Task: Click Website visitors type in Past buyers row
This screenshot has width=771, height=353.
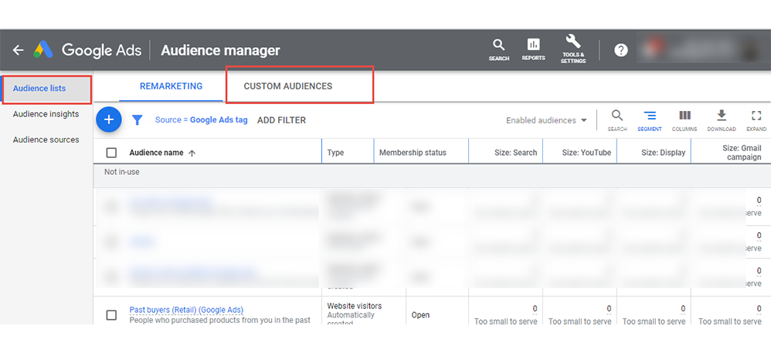Action: [354, 306]
